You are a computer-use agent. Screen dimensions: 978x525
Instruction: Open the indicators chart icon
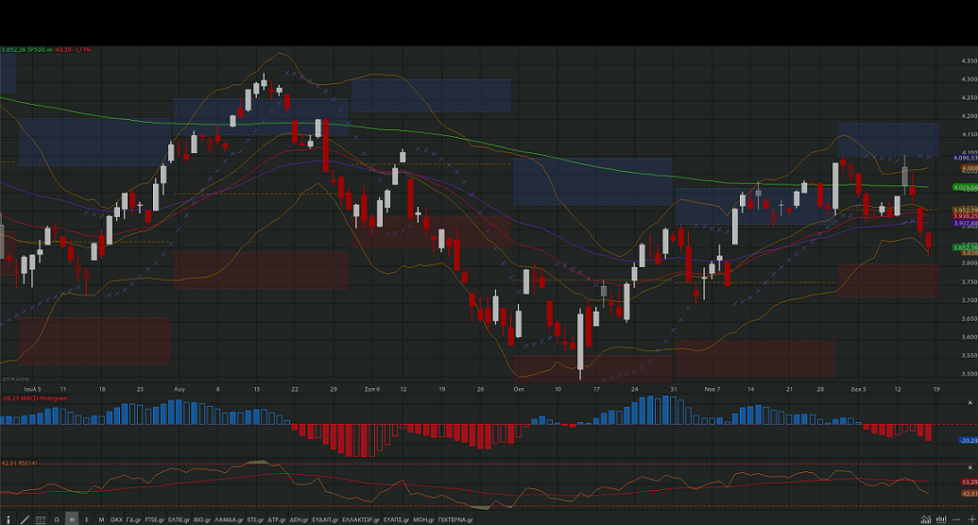point(926,519)
